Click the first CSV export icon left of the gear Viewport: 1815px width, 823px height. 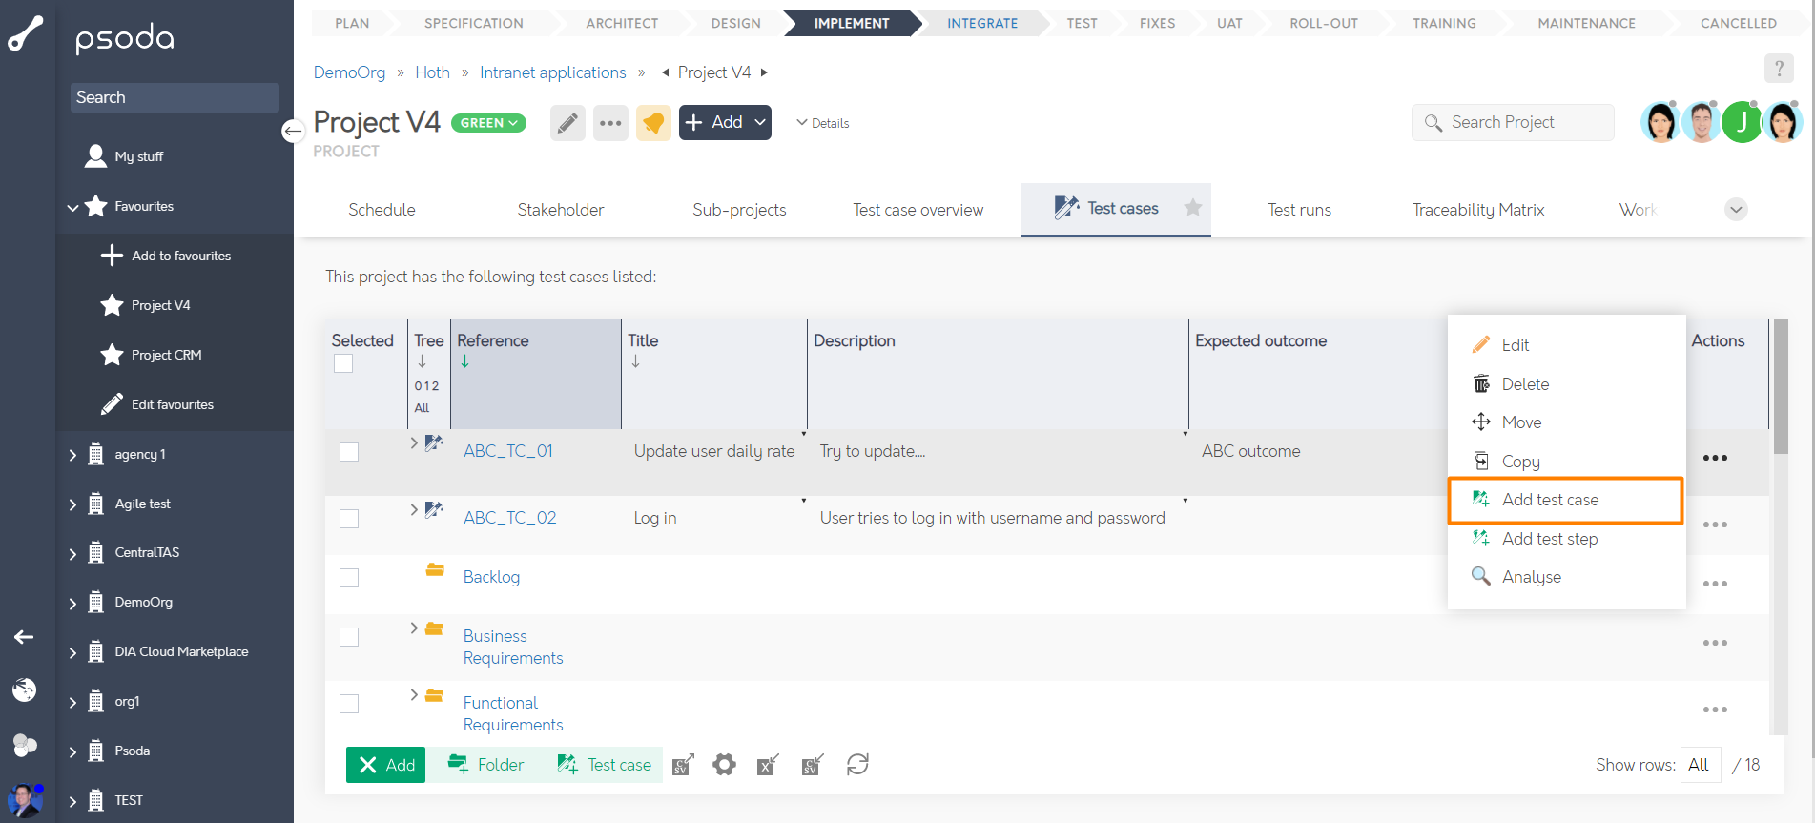click(683, 764)
